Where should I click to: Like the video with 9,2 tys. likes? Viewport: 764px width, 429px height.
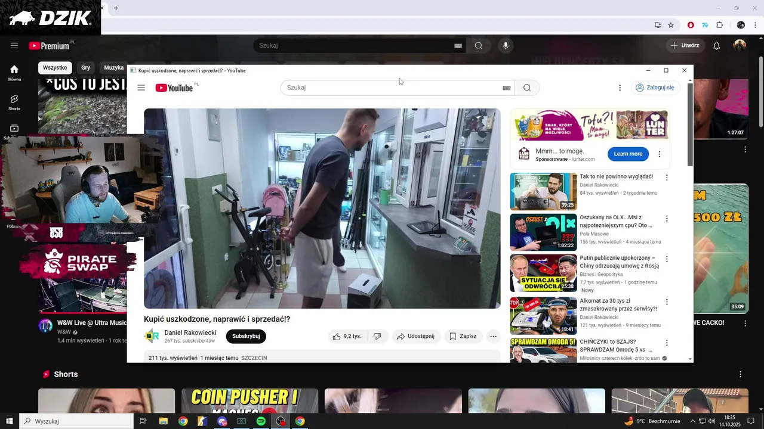click(347, 336)
